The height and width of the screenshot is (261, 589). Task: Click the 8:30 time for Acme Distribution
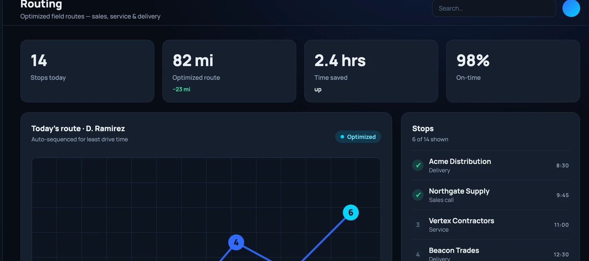tap(562, 166)
